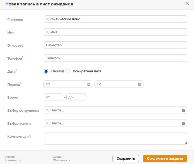
Task: Click the search icon in Имя field
Action: coord(47,32)
